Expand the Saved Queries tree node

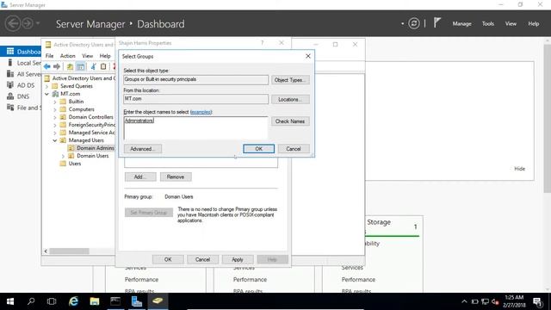[46, 86]
